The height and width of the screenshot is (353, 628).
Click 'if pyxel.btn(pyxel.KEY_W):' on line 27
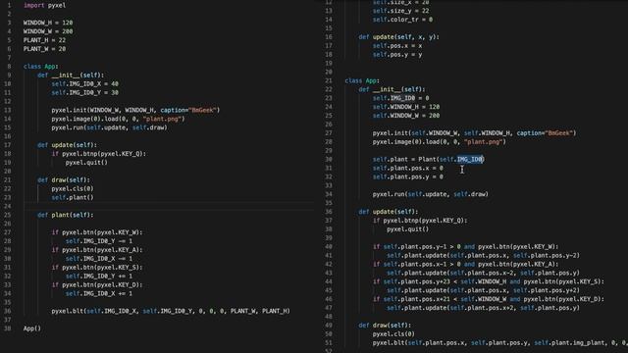tap(97, 232)
